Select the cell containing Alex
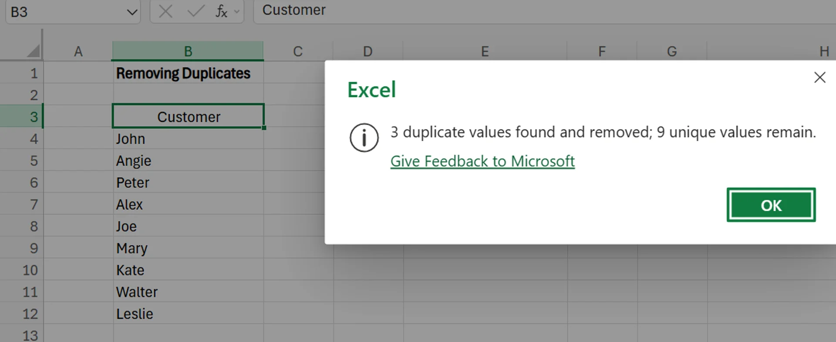This screenshot has height=342, width=836. [188, 204]
